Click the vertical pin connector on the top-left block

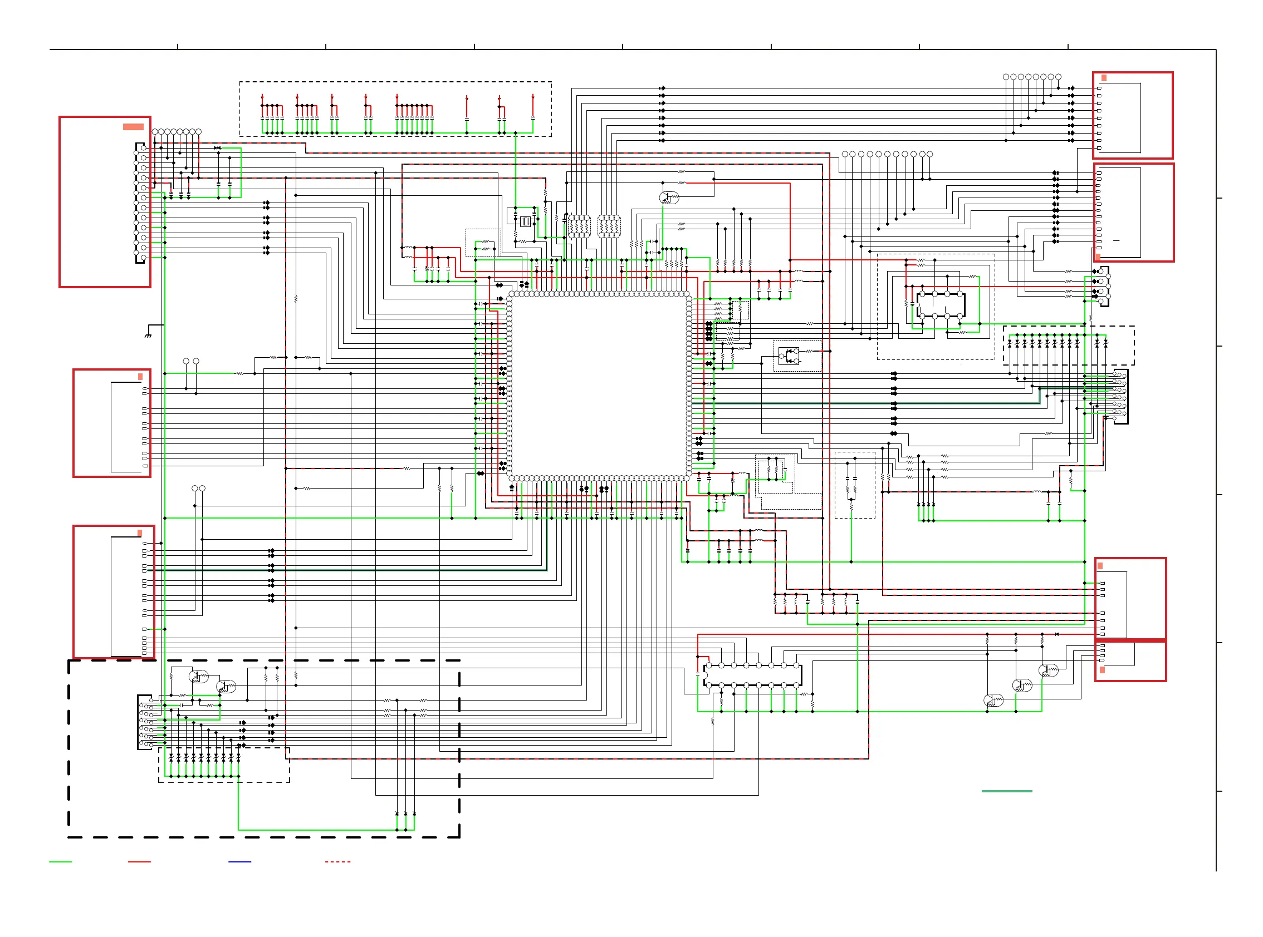[141, 203]
